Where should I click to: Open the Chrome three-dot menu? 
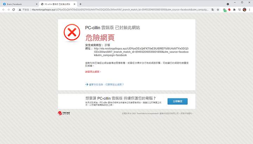click(249, 10)
